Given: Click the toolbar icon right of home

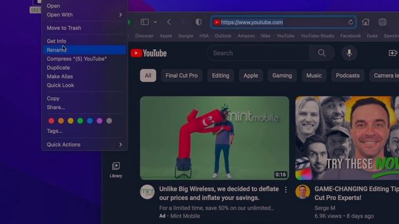Looking at the screenshot, I should pyautogui.click(x=382, y=22).
